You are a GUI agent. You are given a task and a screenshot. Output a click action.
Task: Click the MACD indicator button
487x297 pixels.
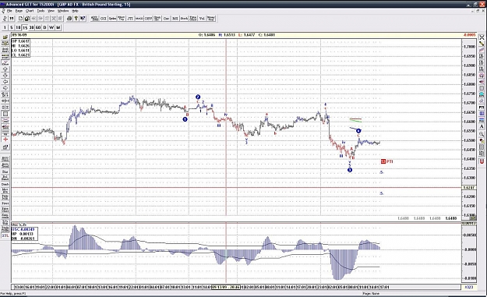point(139,19)
